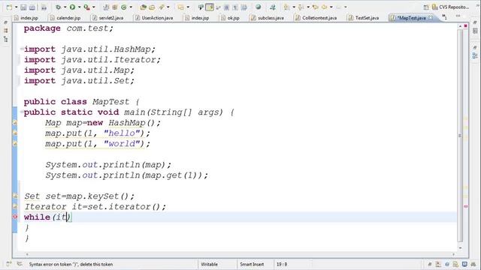Open the Debug dropdown arrow
This screenshot has width=481, height=270.
(65, 7)
